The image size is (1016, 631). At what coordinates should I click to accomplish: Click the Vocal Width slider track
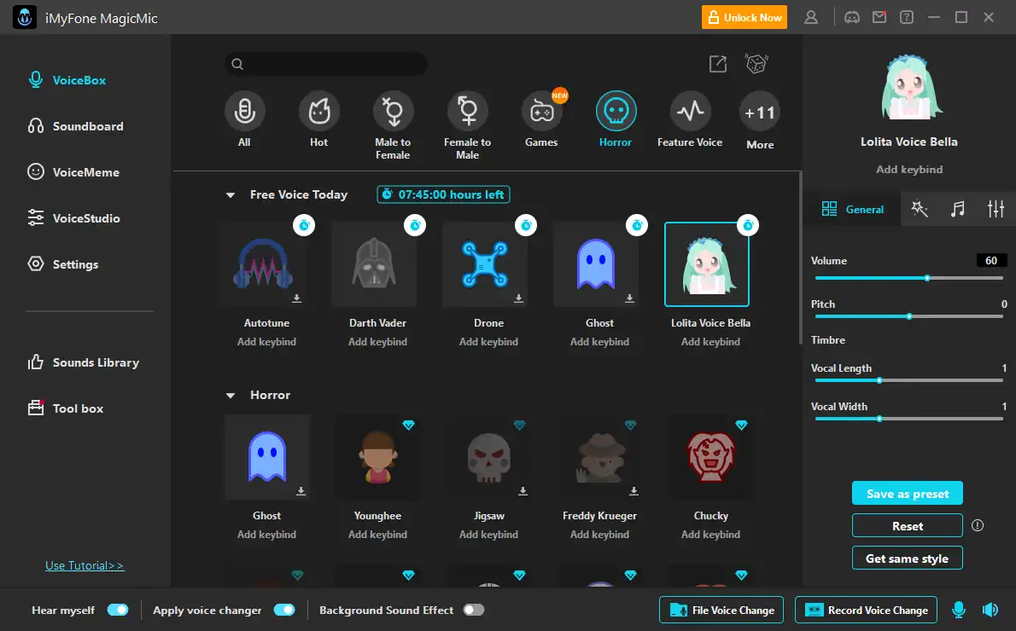pyautogui.click(x=908, y=419)
